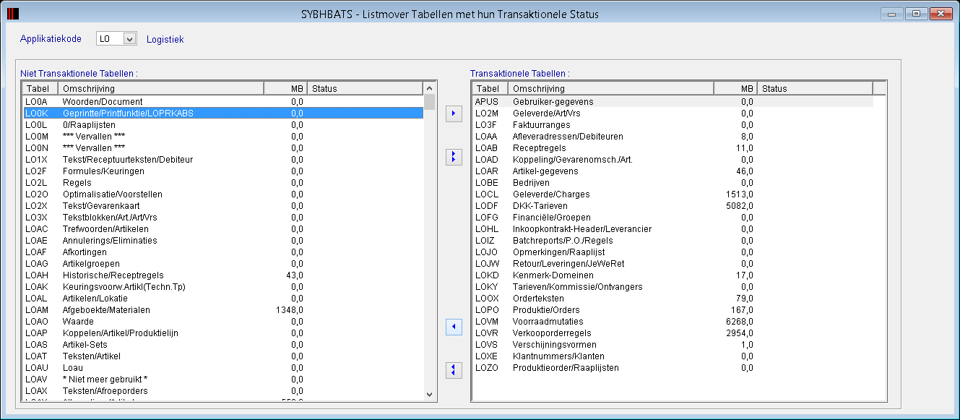Select row LOJO Opmerkingen/Raaplijst
This screenshot has width=960, height=420.
pyautogui.click(x=673, y=252)
